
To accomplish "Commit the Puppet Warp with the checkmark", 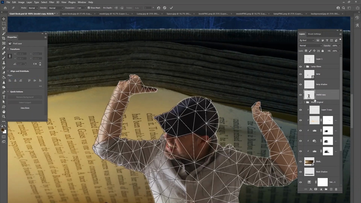I will tap(171, 8).
